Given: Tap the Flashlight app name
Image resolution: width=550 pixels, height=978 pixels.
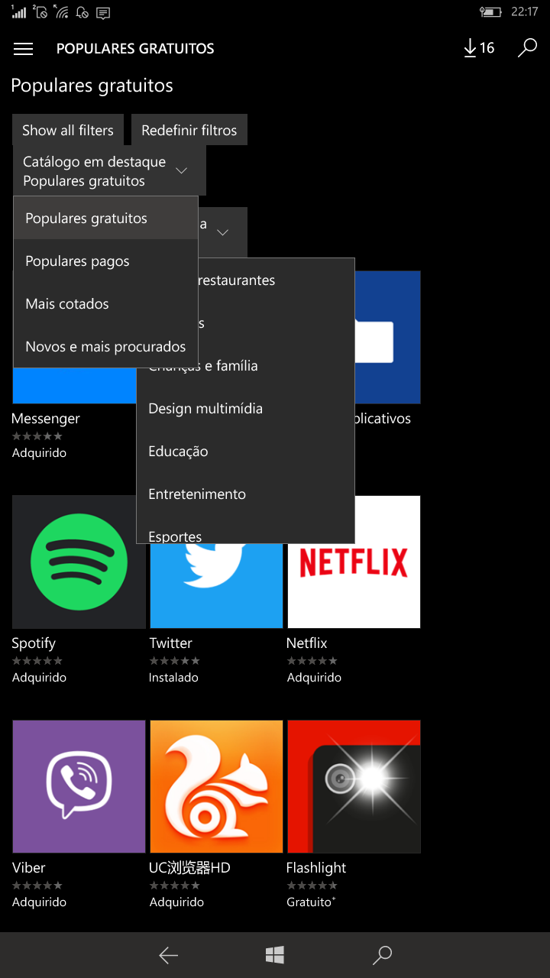Looking at the screenshot, I should 316,868.
